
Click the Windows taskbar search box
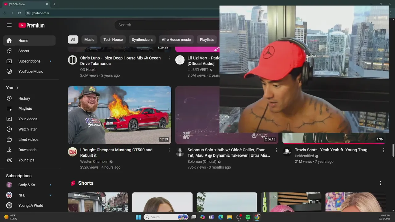tap(166, 217)
